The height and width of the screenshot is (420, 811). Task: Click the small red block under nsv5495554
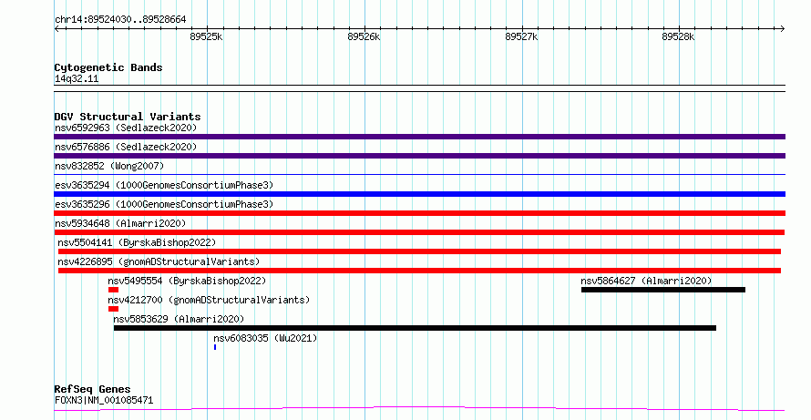(113, 290)
